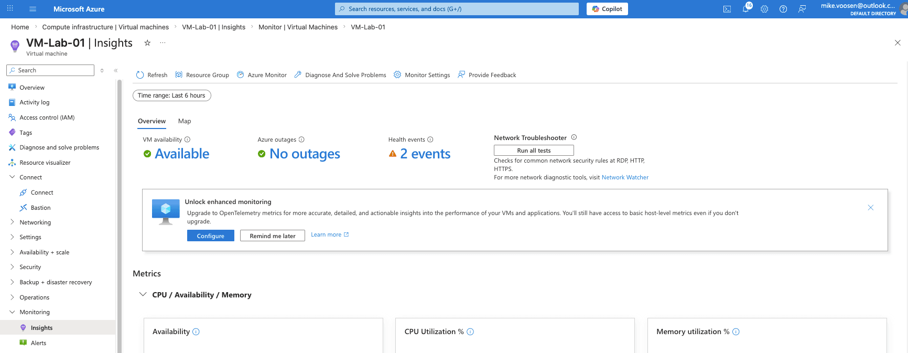Refresh the Insights view
The height and width of the screenshot is (353, 908).
pyautogui.click(x=152, y=75)
